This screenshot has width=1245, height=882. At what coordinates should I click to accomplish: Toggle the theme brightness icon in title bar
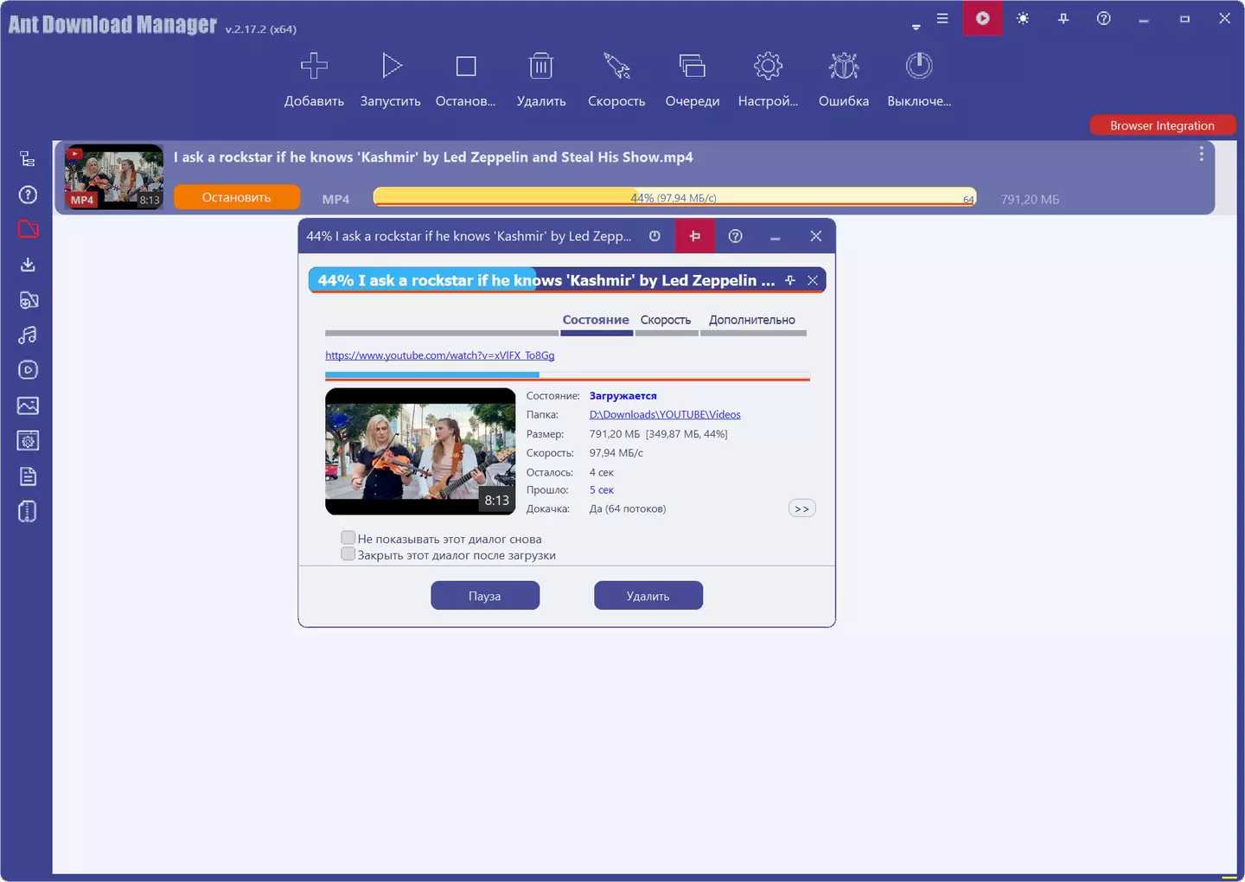click(1023, 18)
